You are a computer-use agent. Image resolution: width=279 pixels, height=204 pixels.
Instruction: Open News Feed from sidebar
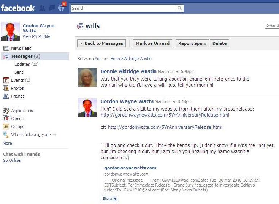tap(21, 48)
